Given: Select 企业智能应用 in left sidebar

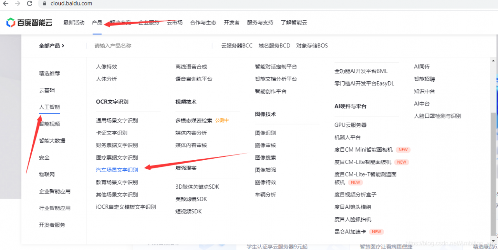Looking at the screenshot, I should tap(54, 191).
